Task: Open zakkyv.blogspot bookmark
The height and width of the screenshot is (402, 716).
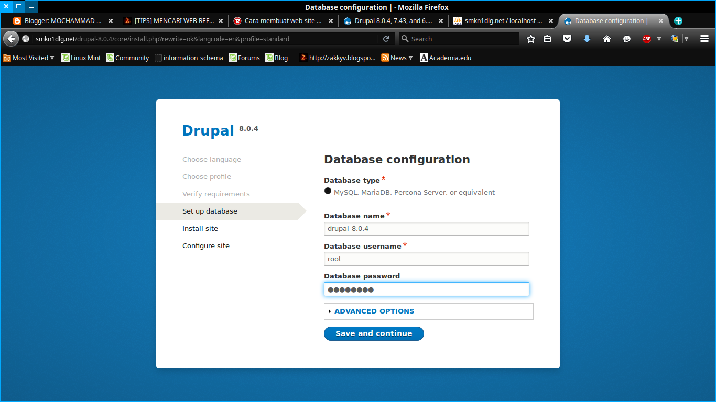Action: pyautogui.click(x=338, y=58)
